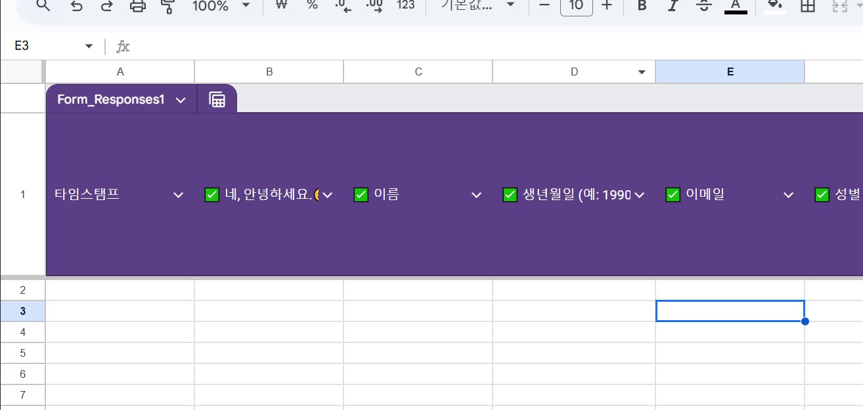Toggle bold formatting

pos(642,5)
